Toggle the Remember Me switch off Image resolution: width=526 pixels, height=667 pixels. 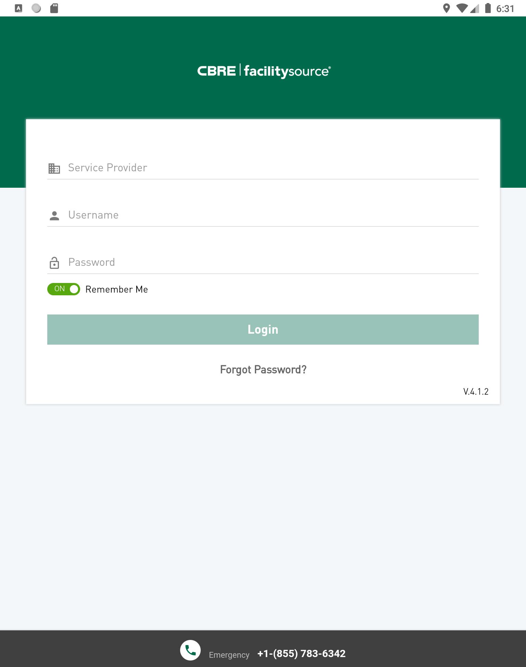(64, 289)
